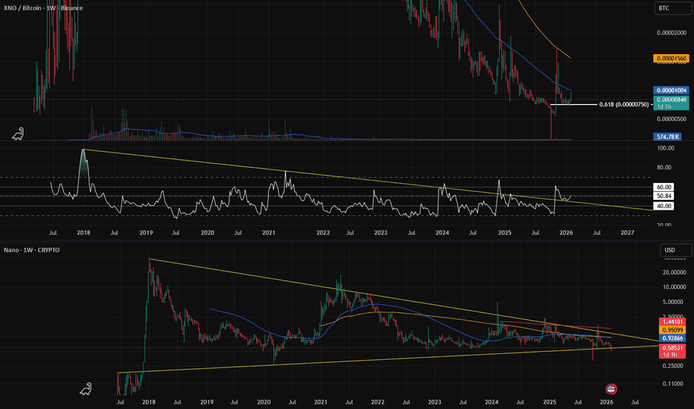Open the USD currency selector
Viewport: 694px width, 409px height.
(x=676, y=250)
